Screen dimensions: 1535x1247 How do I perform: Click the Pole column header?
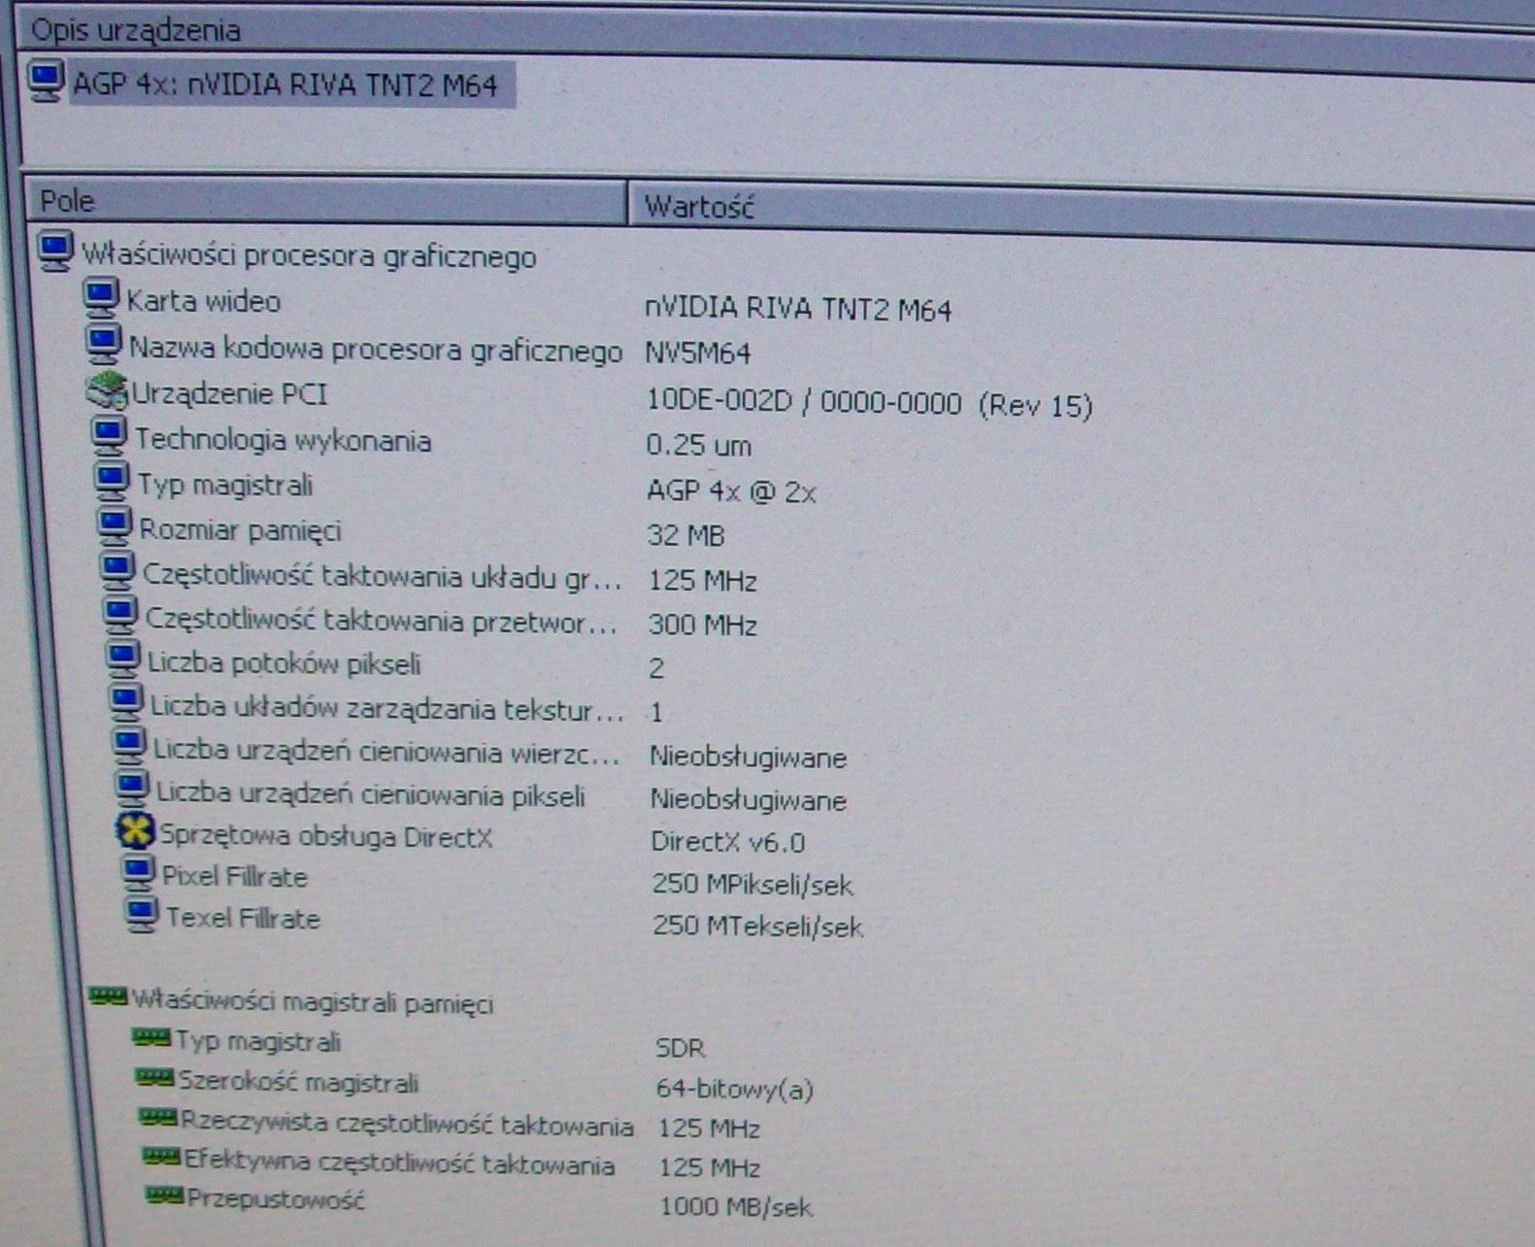tap(325, 201)
